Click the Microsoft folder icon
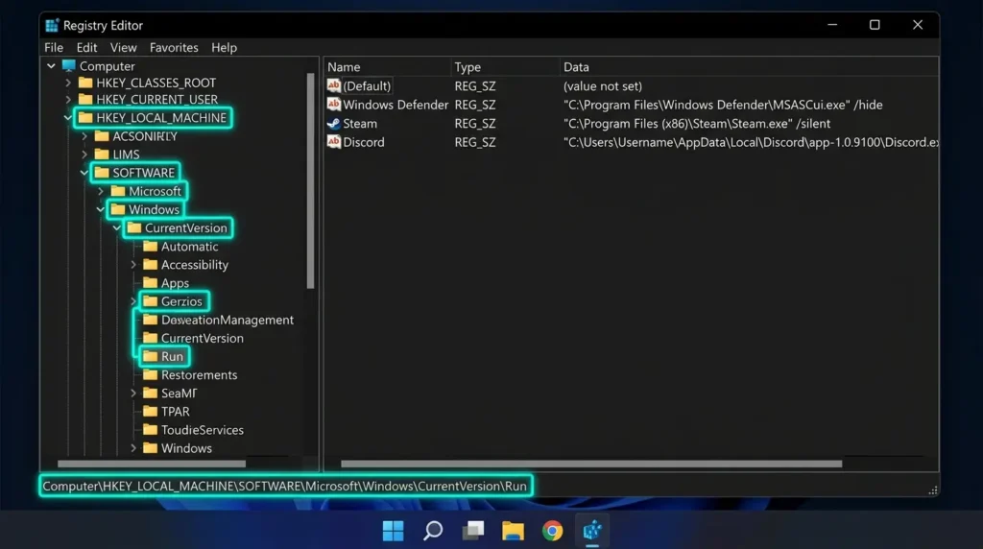The width and height of the screenshot is (983, 549). 118,191
